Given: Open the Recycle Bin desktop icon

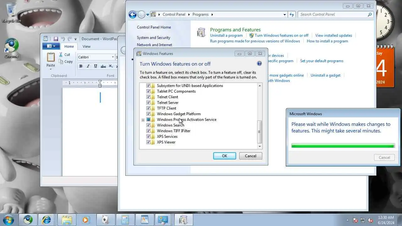Looking at the screenshot, I should click(x=12, y=13).
